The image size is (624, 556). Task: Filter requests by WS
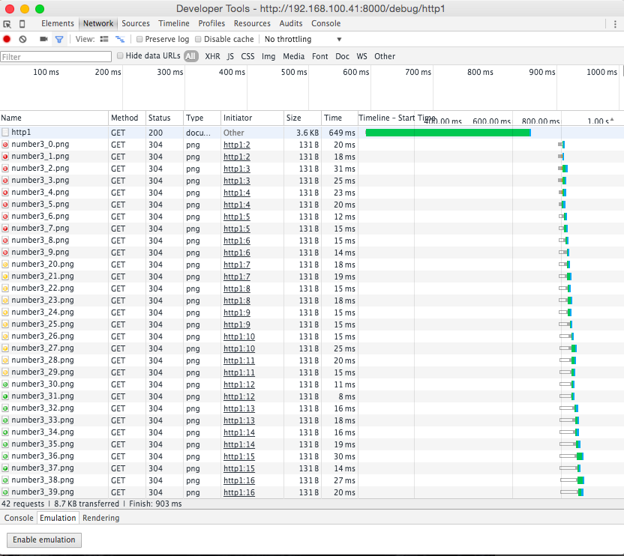(361, 56)
